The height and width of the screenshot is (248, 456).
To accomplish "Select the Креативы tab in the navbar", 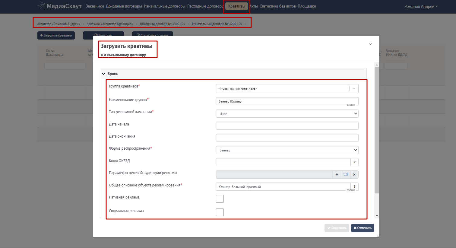I will (236, 6).
